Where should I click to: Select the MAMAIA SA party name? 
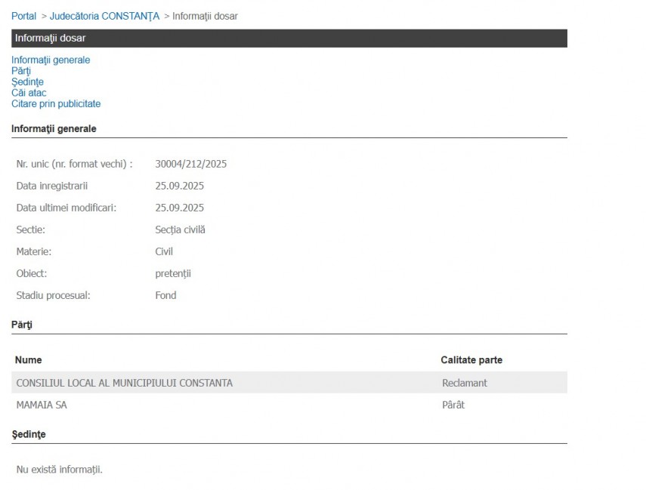click(x=42, y=405)
